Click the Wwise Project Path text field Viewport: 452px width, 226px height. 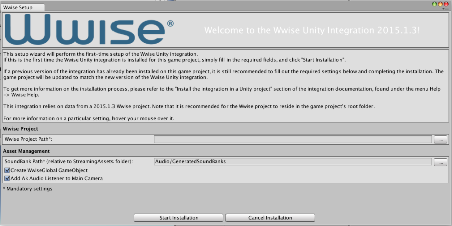292,140
